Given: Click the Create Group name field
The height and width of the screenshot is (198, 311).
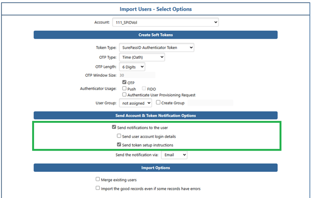Looking at the screenshot, I should [x=210, y=103].
